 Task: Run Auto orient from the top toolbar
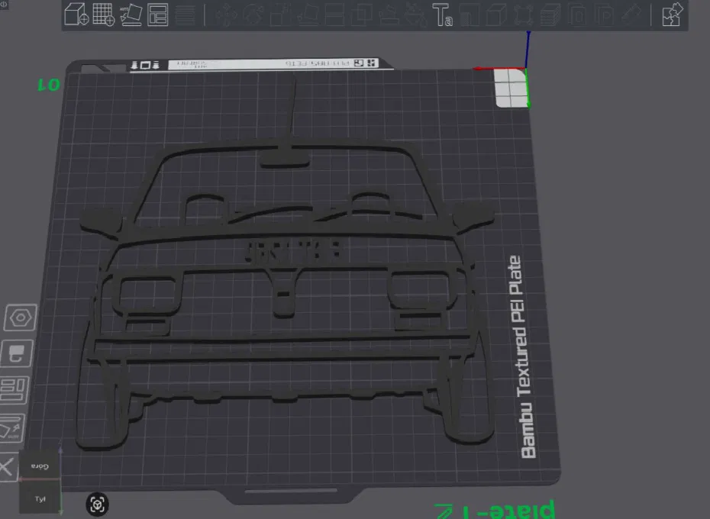pyautogui.click(x=131, y=15)
